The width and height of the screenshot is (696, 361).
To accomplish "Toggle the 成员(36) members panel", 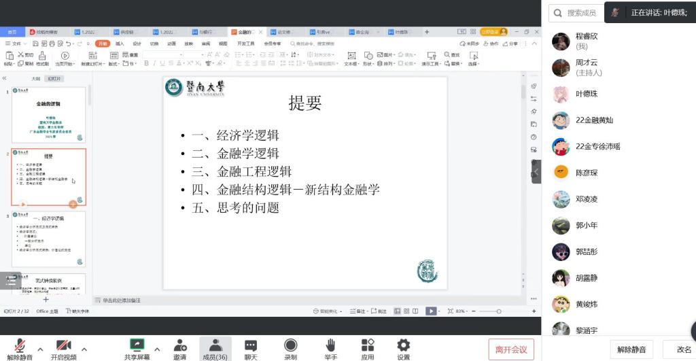I will tap(215, 345).
